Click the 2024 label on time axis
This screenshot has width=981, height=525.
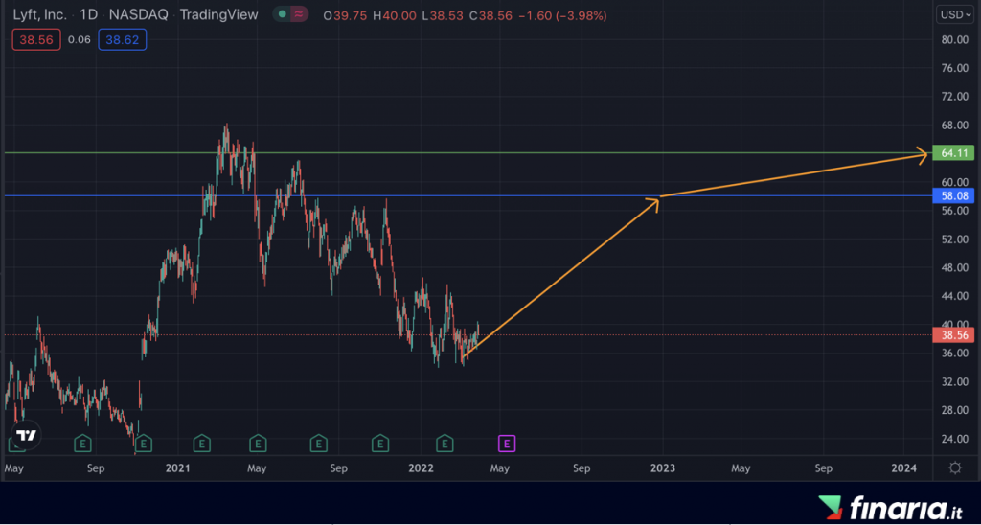[x=903, y=468]
